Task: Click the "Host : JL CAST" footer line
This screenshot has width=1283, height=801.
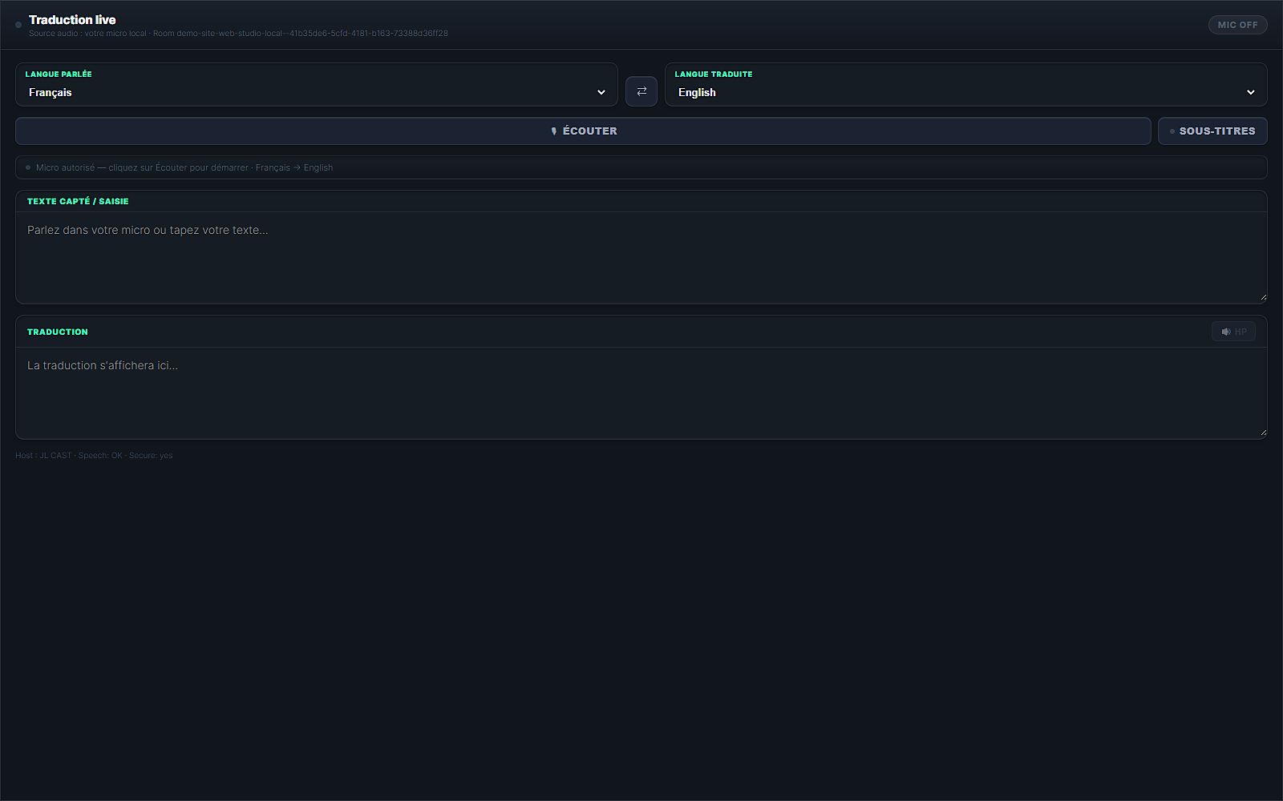Action: pyautogui.click(x=94, y=456)
